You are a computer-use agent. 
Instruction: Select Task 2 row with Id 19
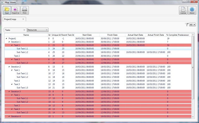98,105
